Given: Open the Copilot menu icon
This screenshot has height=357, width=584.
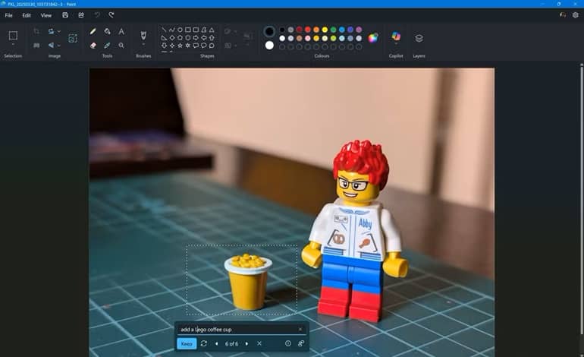Looking at the screenshot, I should 396,36.
